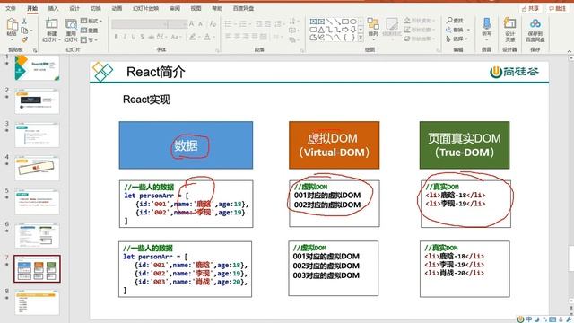Viewport: 574px width, 323px height.
Task: Click the Cut scissors icon
Action: [24, 22]
